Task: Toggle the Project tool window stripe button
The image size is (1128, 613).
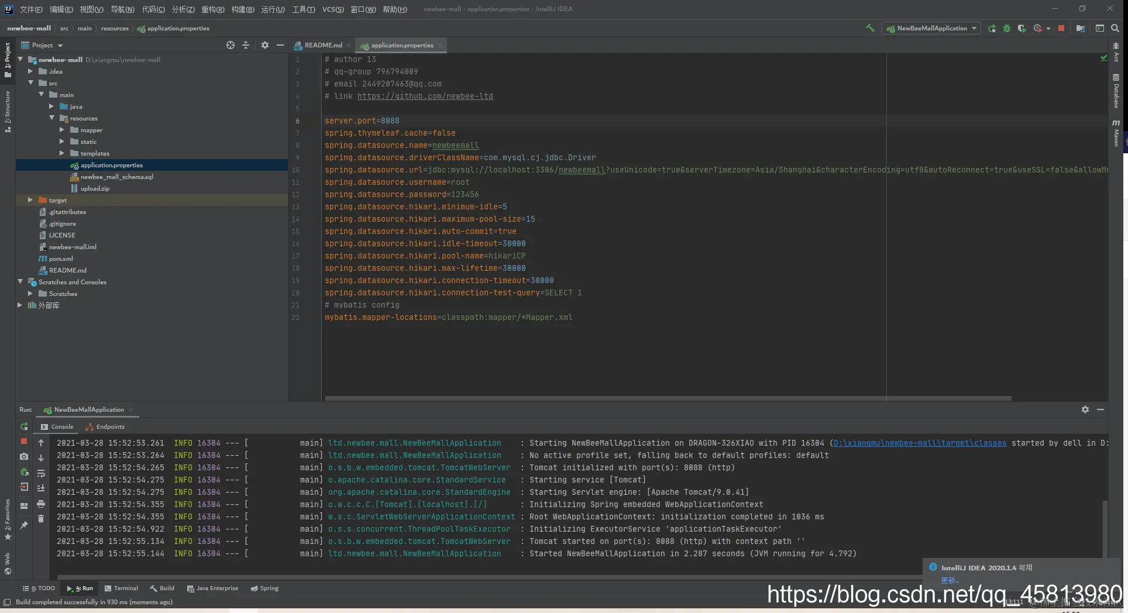Action: [8, 60]
